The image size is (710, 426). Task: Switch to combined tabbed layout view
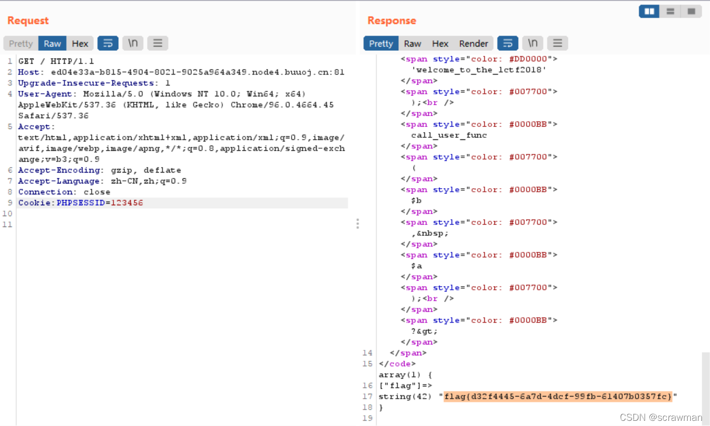[x=691, y=11]
